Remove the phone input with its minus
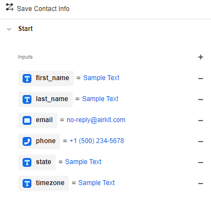 [201, 141]
